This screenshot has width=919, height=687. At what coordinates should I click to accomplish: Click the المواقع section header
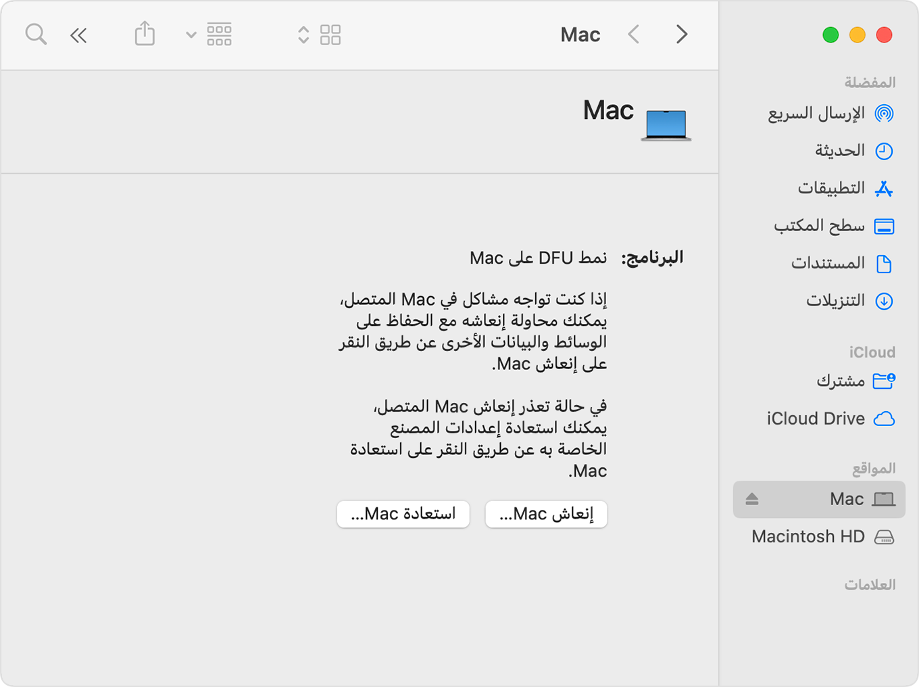click(x=873, y=469)
